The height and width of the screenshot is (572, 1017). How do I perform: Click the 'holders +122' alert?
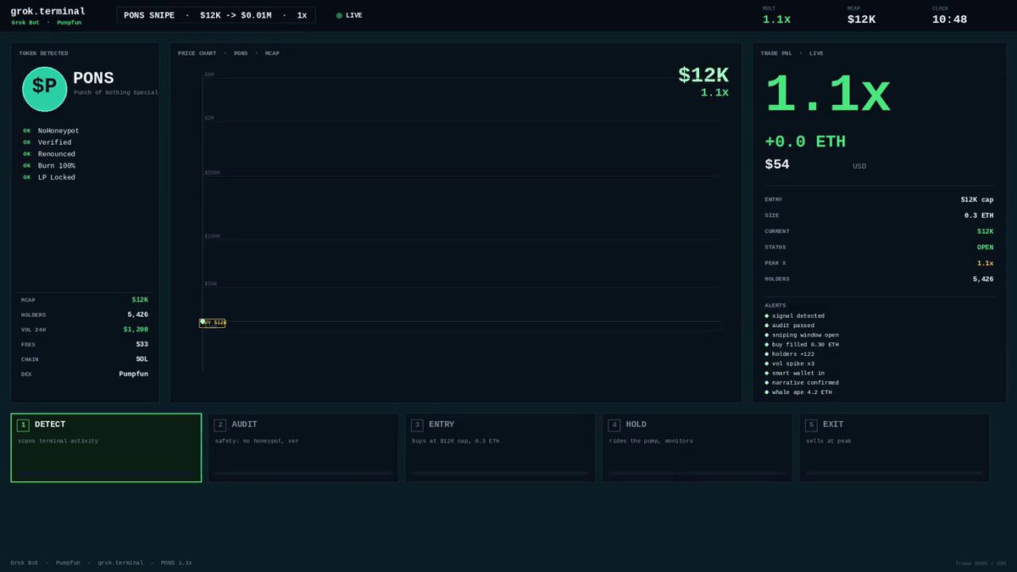pos(789,354)
